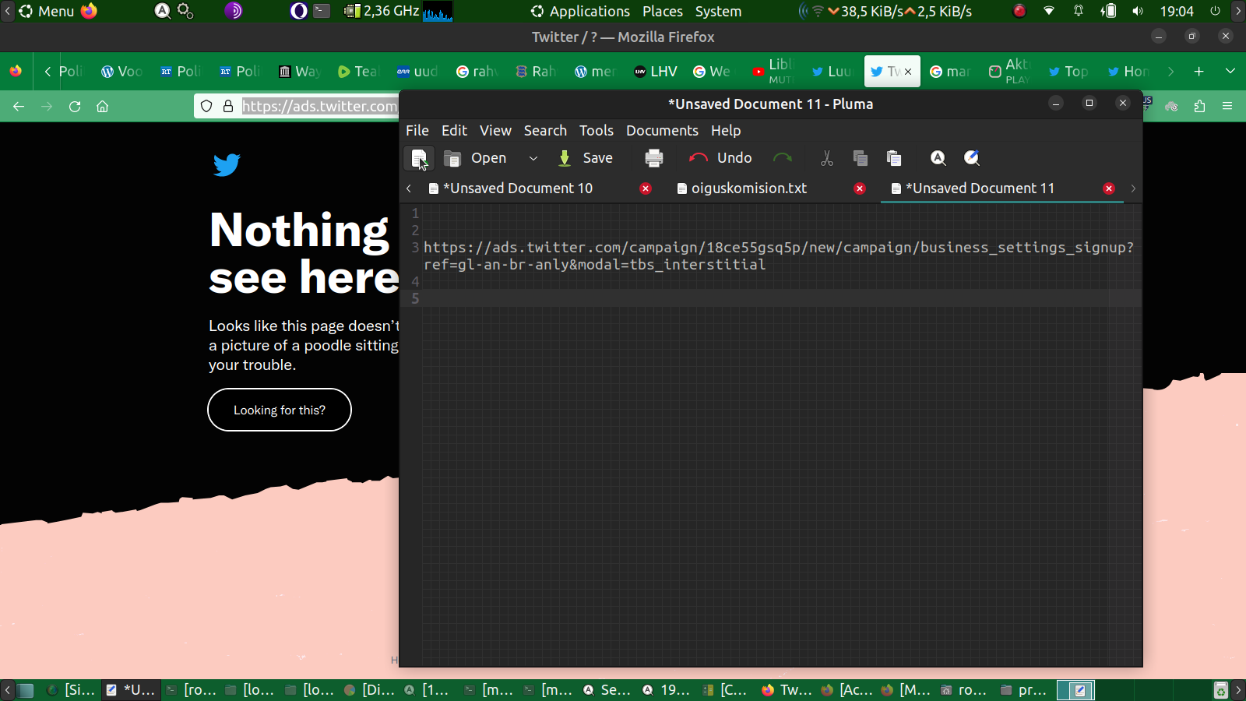Create a new document in Pluma
The height and width of the screenshot is (701, 1246).
pos(419,158)
